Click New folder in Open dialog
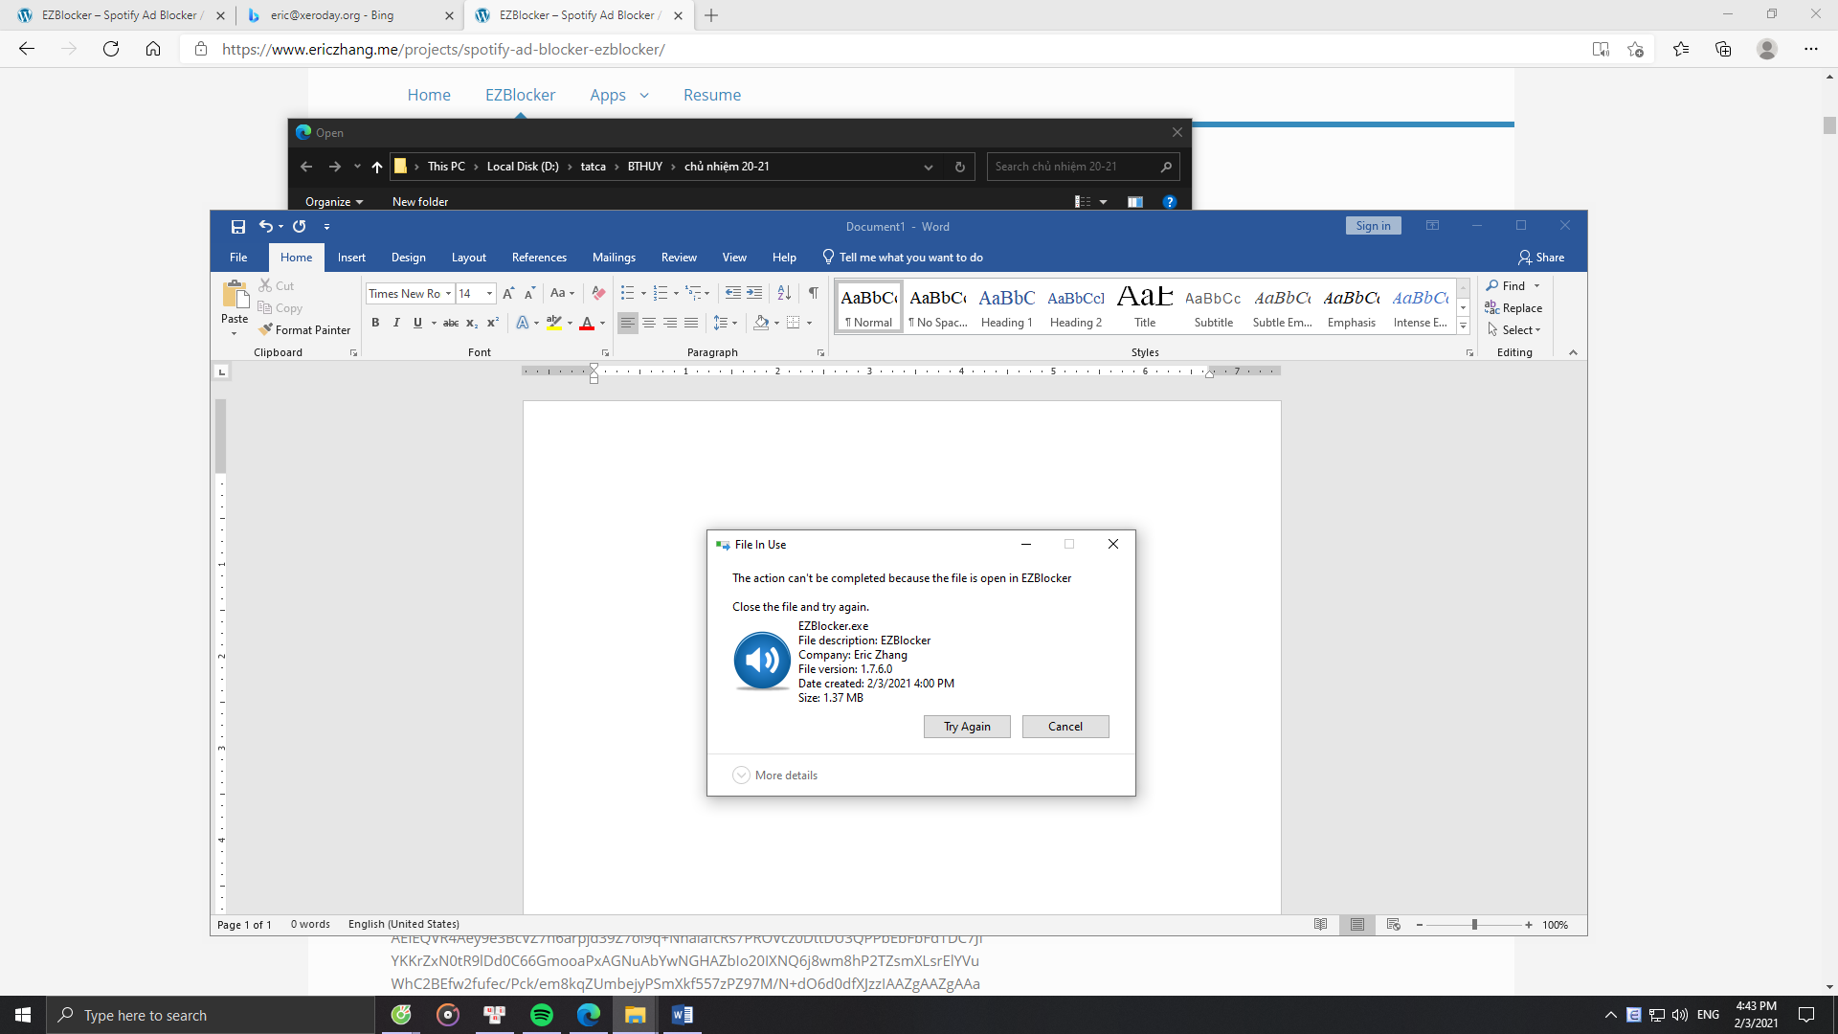The height and width of the screenshot is (1034, 1838). point(420,202)
